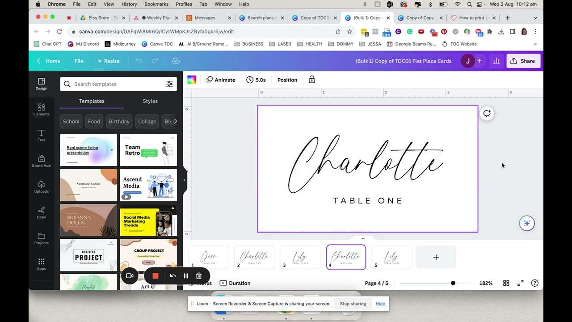Select the School category chip
Screen dimensions: 572x322
tap(71, 121)
